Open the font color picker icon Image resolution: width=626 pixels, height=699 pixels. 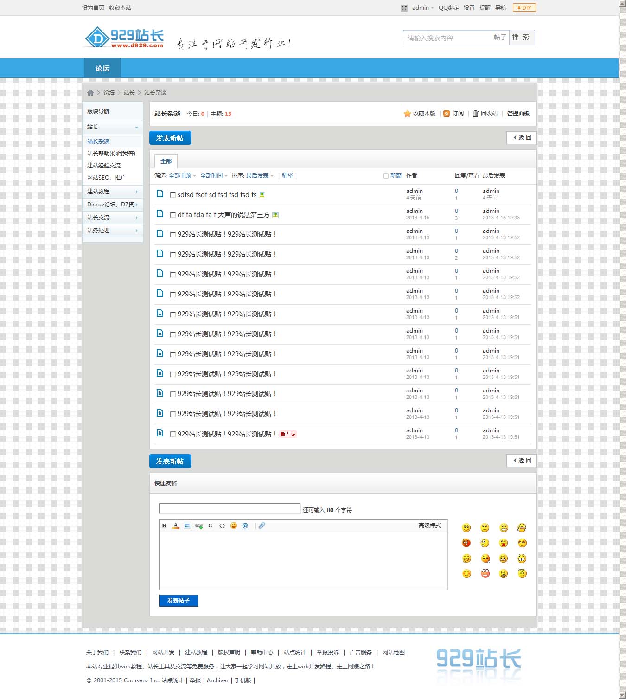(176, 526)
